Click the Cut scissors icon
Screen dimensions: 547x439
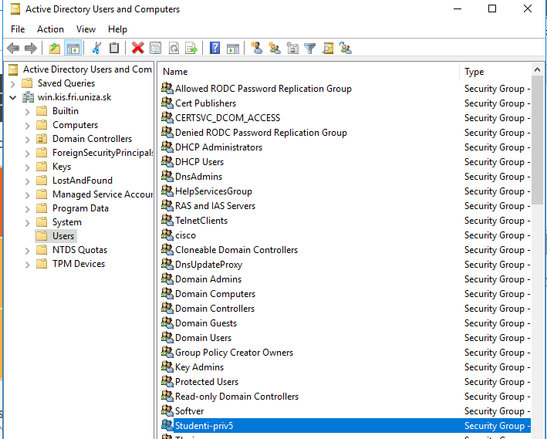tap(96, 48)
